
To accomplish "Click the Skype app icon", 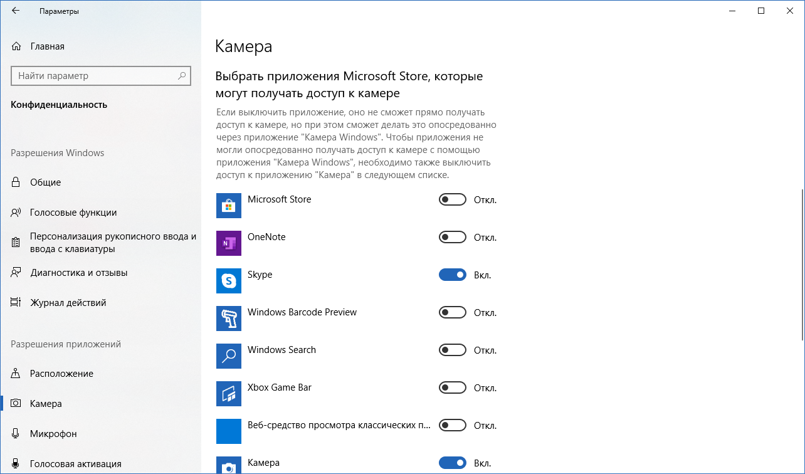I will click(x=229, y=281).
